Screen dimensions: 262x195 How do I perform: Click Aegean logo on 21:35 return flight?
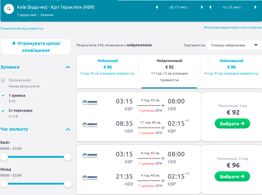point(89,177)
